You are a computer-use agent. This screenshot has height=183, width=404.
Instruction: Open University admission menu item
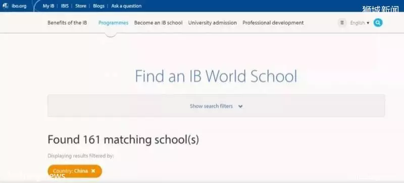[213, 23]
